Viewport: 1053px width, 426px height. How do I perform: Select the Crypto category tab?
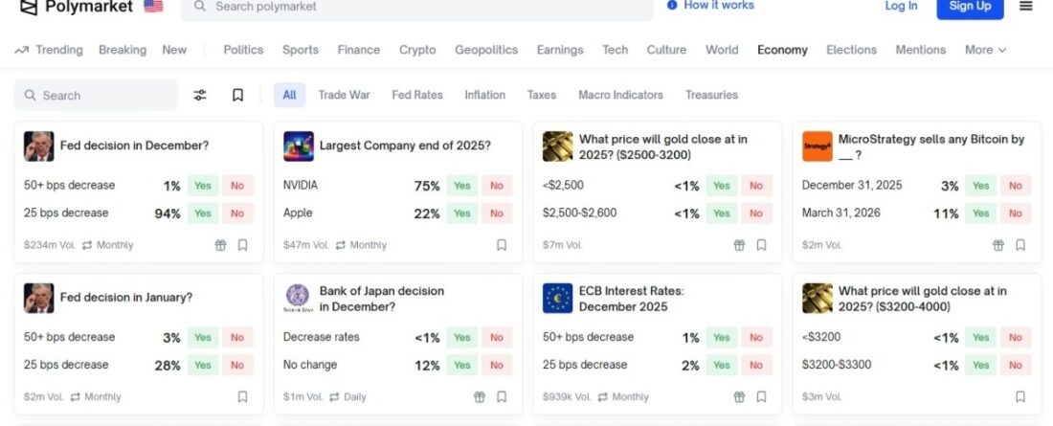tap(417, 50)
